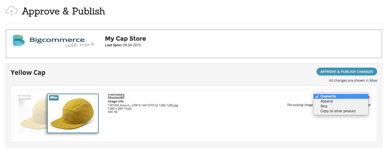Click the Before label tag
Viewport: 386px width, 150px height.
click(x=24, y=97)
